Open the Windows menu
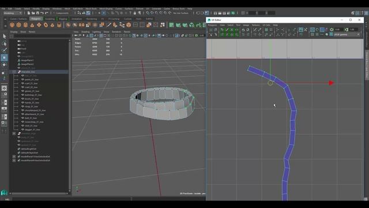The height and width of the screenshot is (208, 369). click(x=57, y=9)
